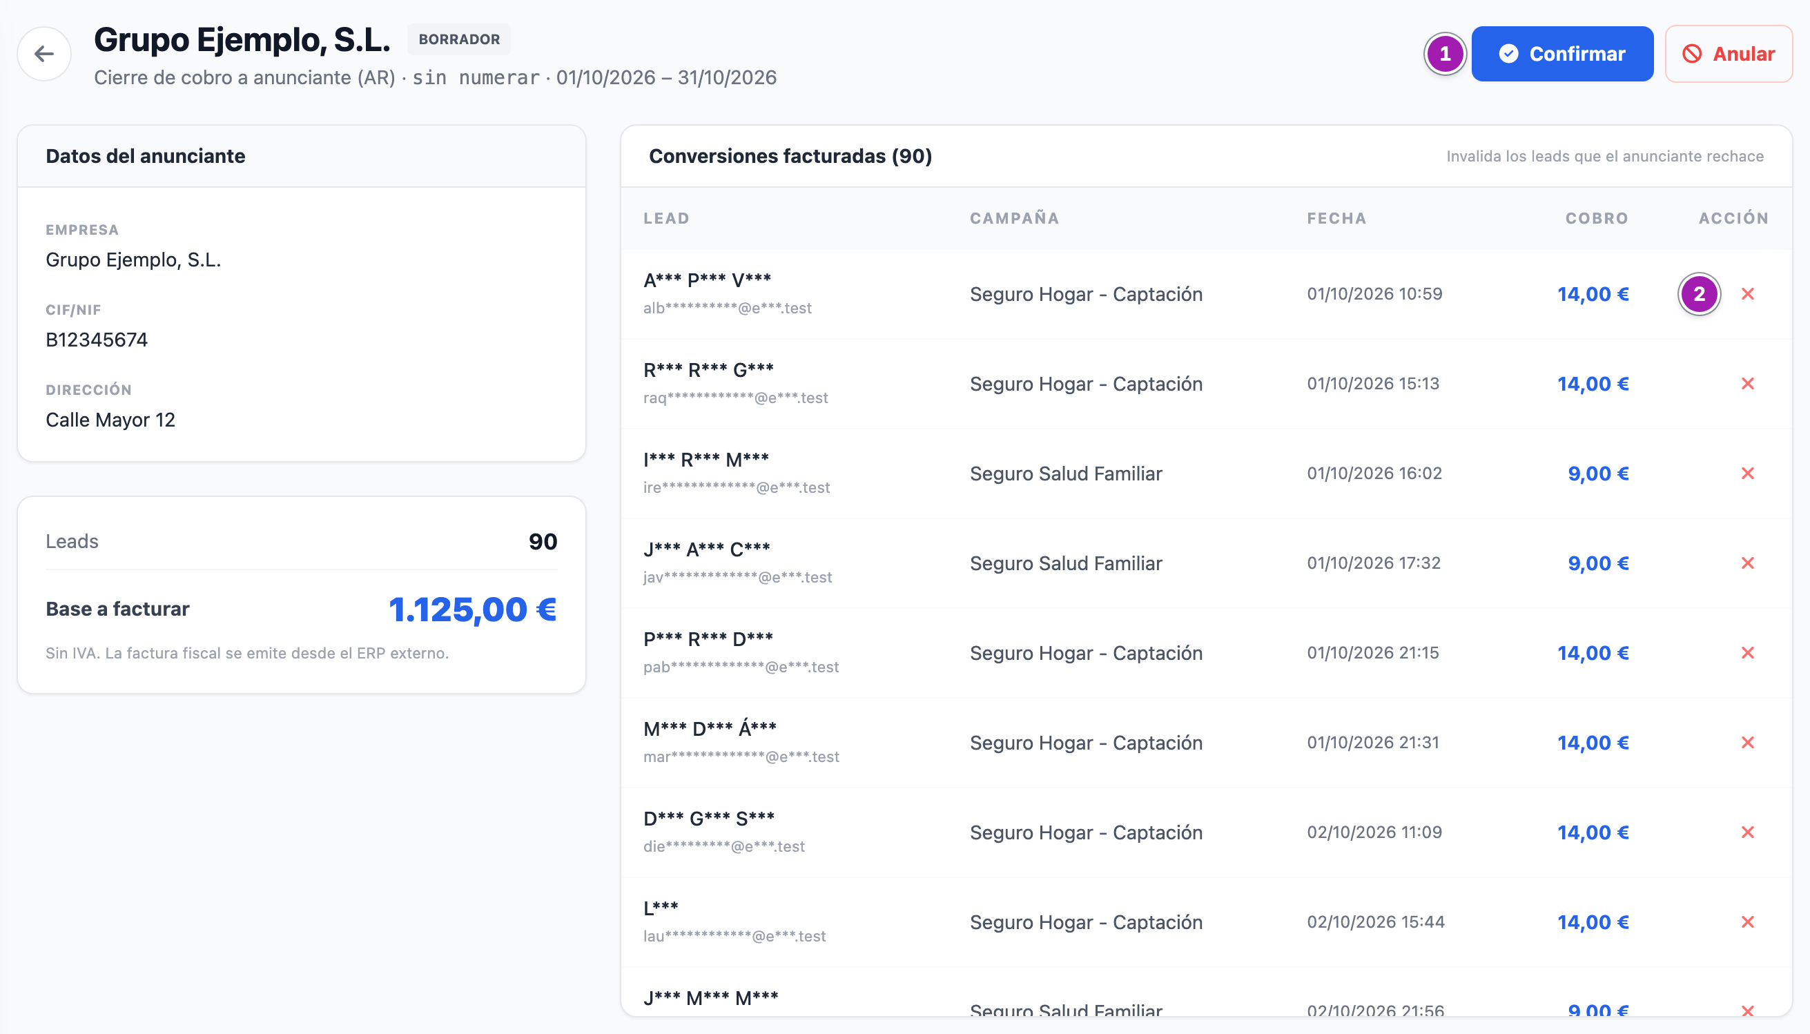
Task: Click the date 01/10/2026 10:59
Action: pyautogui.click(x=1374, y=294)
